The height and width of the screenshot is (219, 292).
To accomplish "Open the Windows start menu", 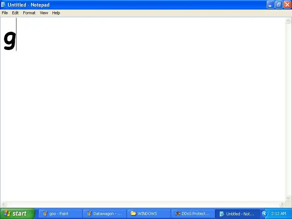I will tap(18, 214).
